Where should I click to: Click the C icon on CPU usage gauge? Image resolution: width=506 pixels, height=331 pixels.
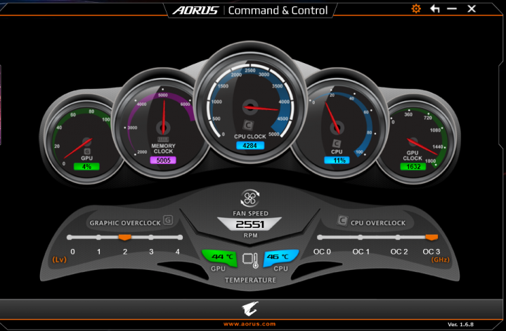pyautogui.click(x=336, y=144)
